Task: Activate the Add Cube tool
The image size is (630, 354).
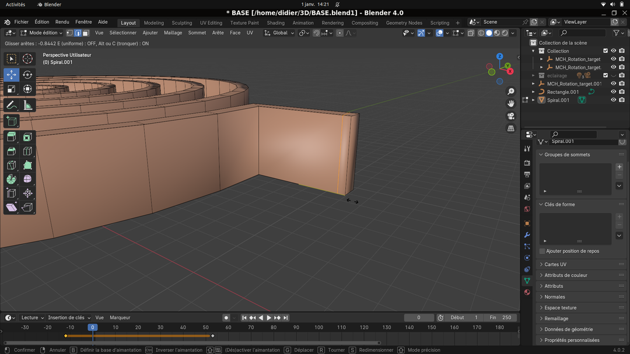Action: (11, 121)
